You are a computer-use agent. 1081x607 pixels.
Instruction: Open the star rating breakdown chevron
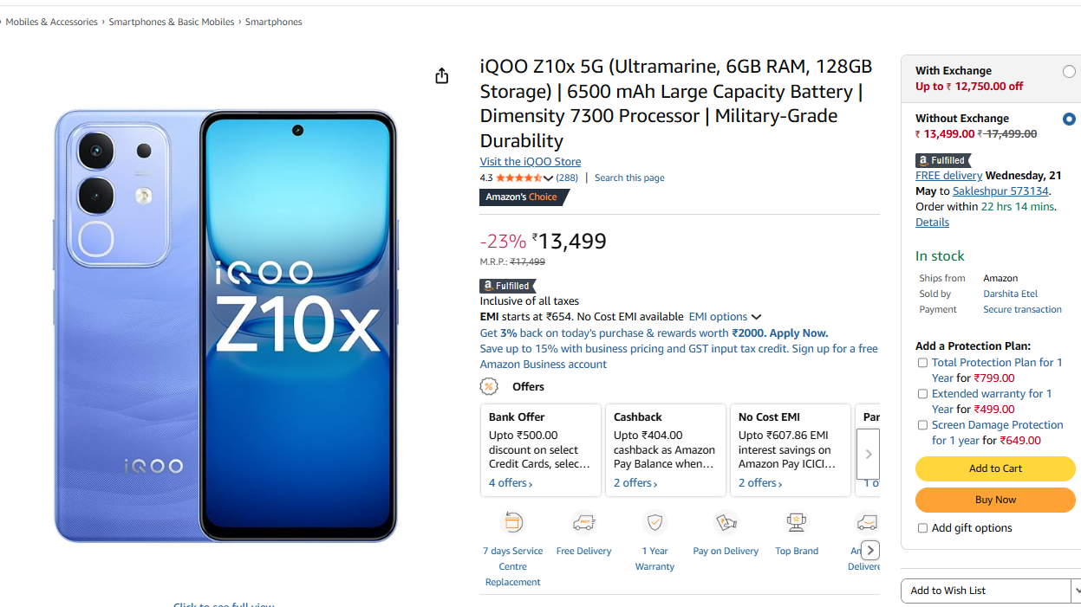pyautogui.click(x=548, y=178)
